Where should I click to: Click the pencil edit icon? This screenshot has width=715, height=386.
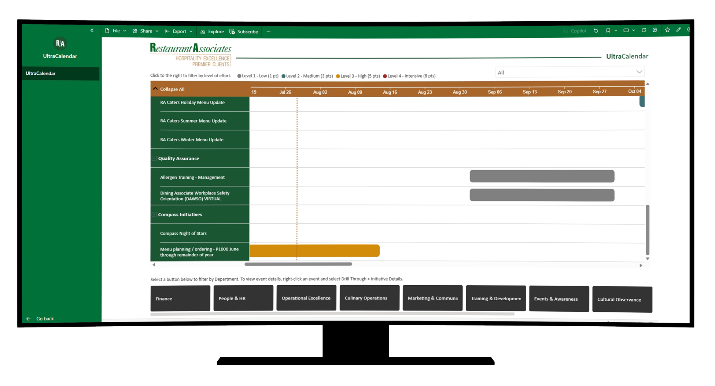pyautogui.click(x=678, y=30)
